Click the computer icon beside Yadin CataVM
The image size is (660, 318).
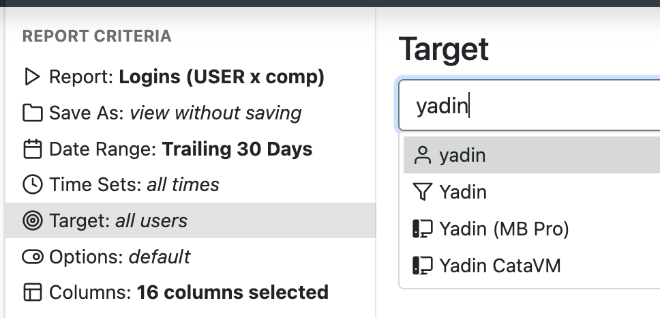[x=423, y=265]
